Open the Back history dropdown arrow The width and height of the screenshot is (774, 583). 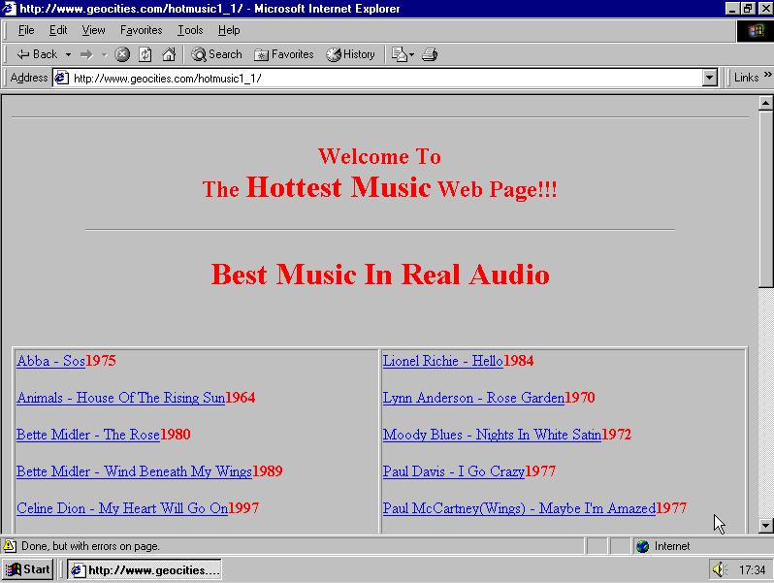coord(69,54)
